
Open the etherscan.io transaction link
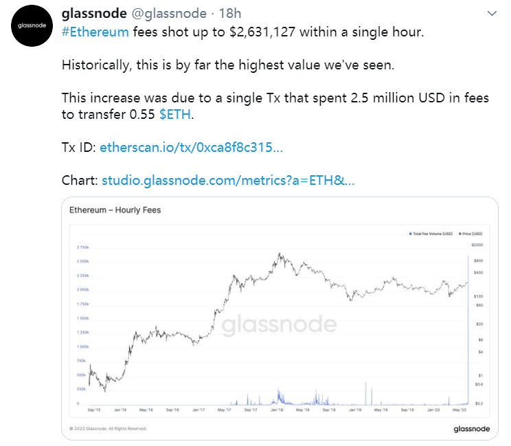[191, 147]
